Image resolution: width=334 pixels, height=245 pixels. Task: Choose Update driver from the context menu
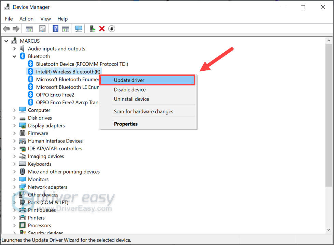coord(129,80)
